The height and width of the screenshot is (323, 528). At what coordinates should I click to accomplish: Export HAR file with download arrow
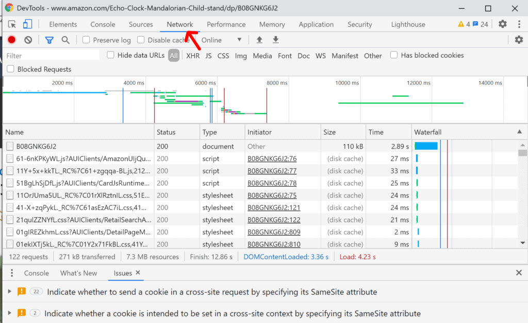click(x=276, y=40)
